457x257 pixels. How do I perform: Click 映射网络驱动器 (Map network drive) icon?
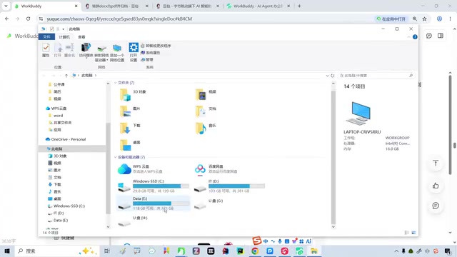click(x=101, y=53)
